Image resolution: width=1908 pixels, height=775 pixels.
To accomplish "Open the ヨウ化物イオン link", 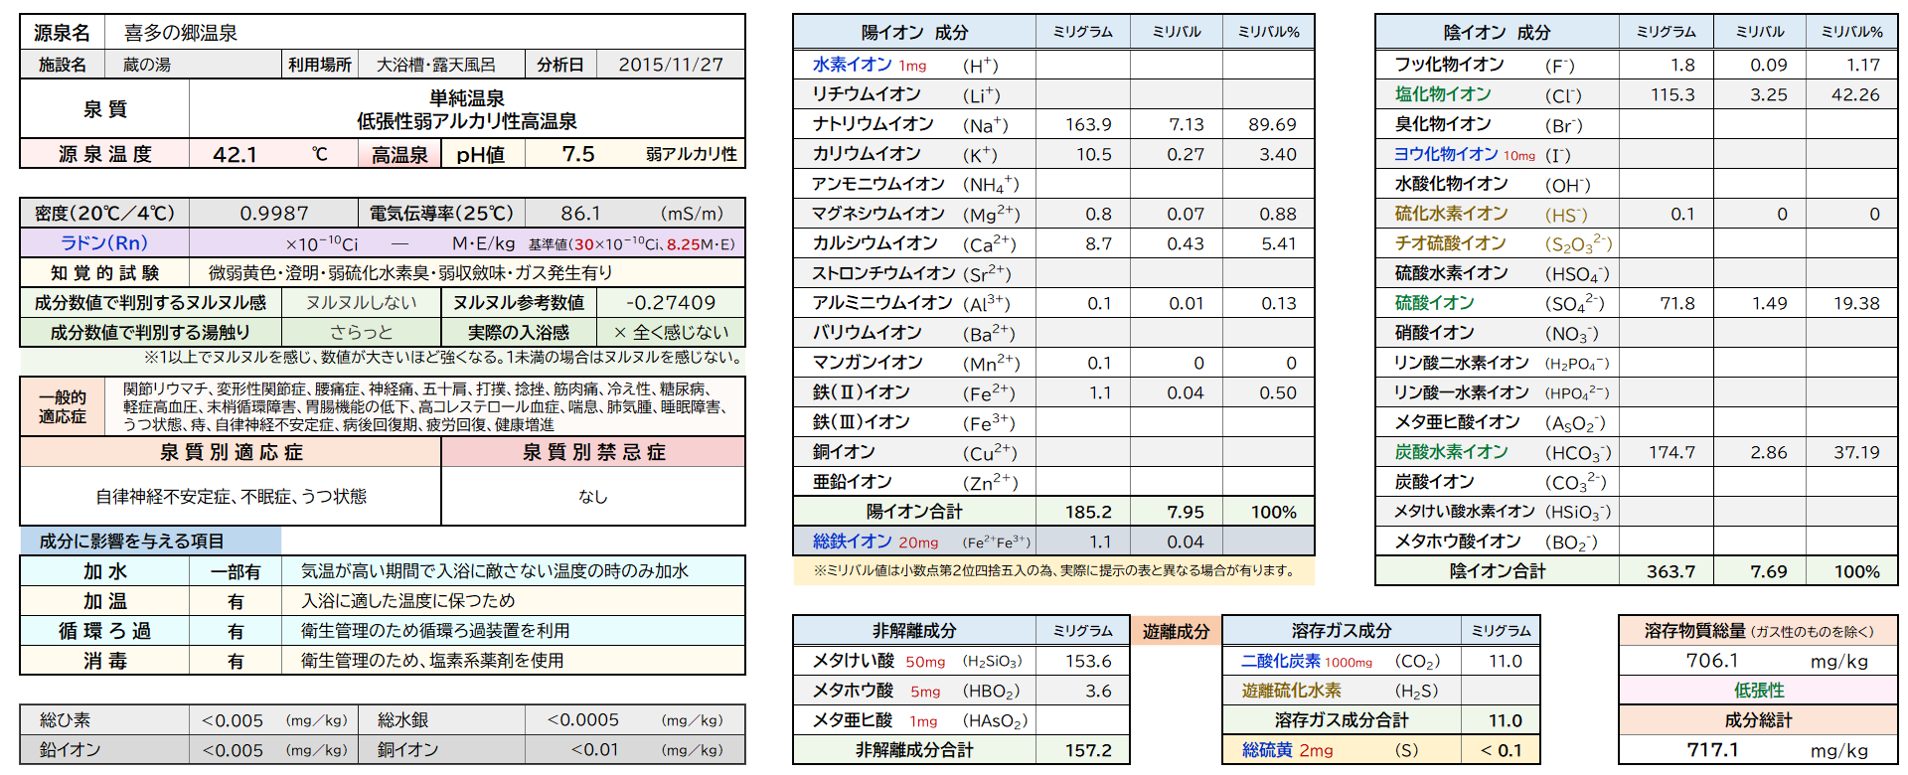I will (1446, 154).
